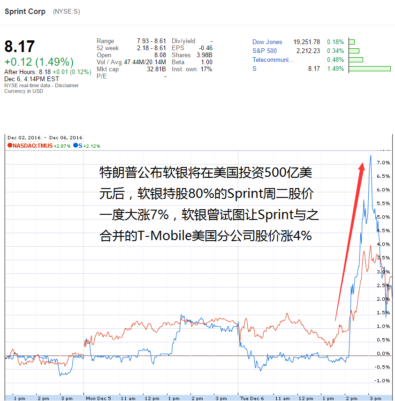
Task: Click the After Hours 8.18 quote line
Action: [47, 72]
